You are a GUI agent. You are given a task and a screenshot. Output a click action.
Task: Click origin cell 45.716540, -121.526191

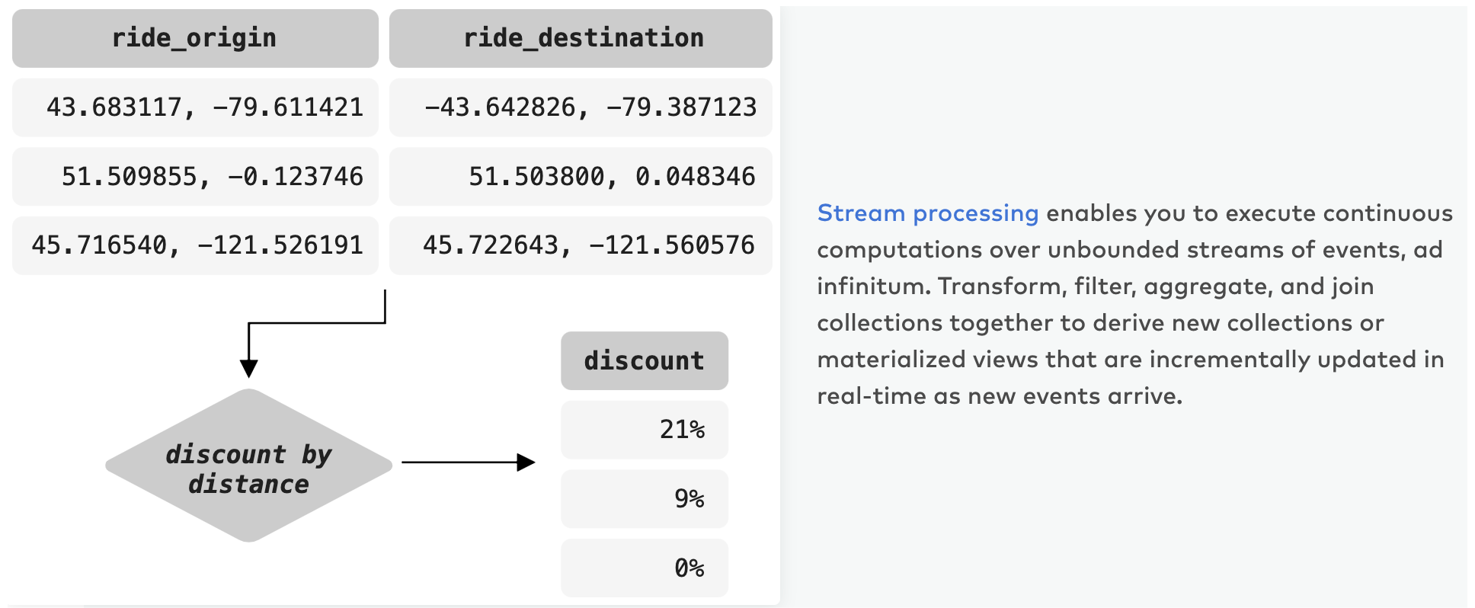coord(195,245)
